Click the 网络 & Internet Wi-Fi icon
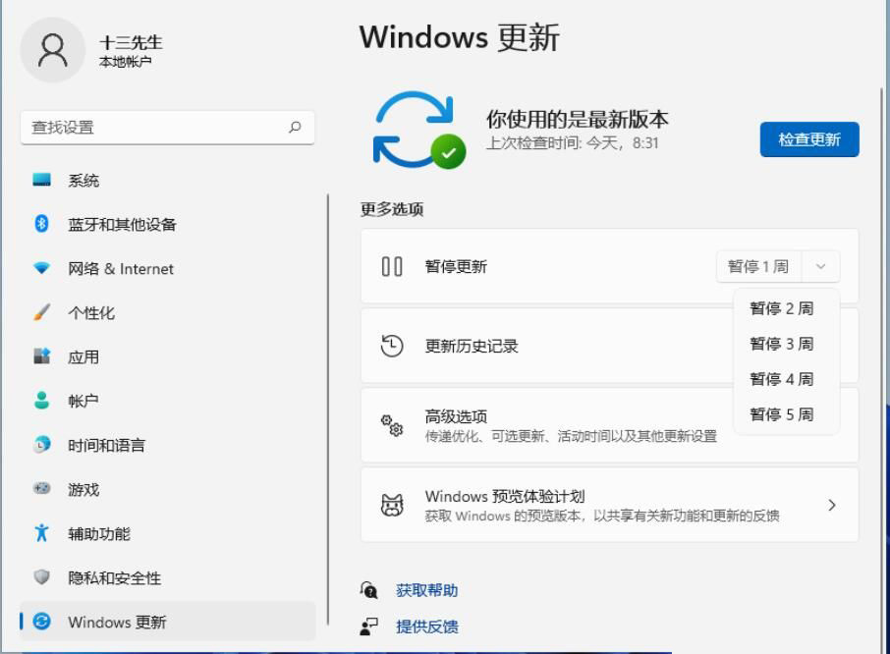The width and height of the screenshot is (890, 654). (41, 269)
